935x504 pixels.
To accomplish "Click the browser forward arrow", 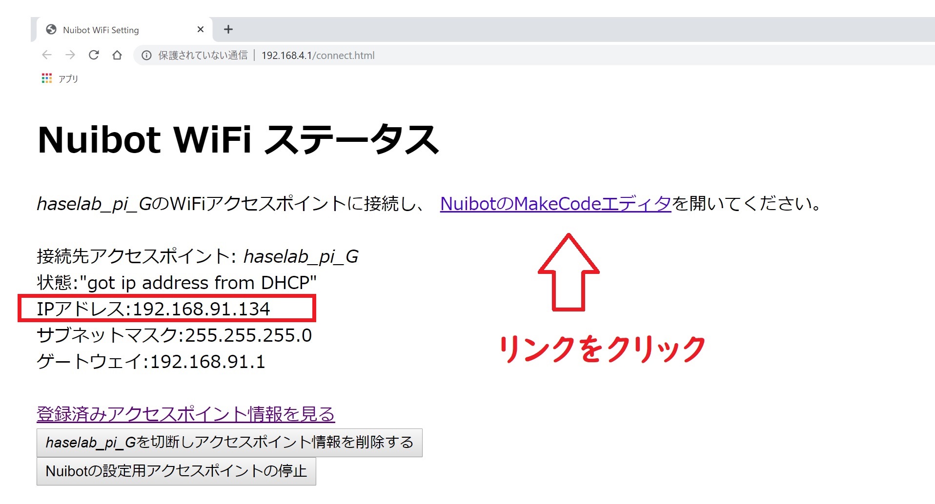I will tap(70, 55).
